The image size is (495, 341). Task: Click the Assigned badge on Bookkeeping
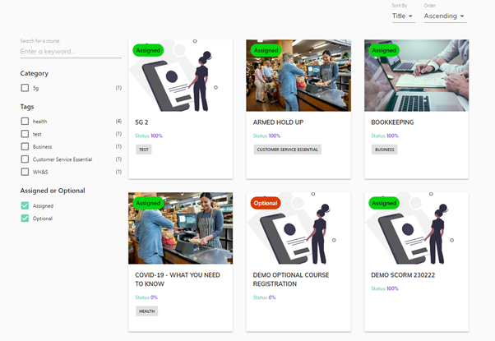pos(384,50)
